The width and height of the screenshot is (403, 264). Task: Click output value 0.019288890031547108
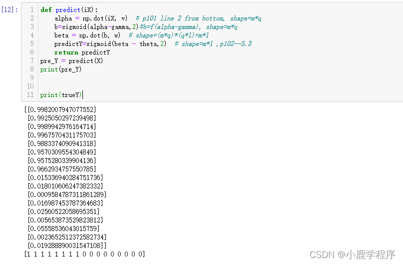coord(65,245)
